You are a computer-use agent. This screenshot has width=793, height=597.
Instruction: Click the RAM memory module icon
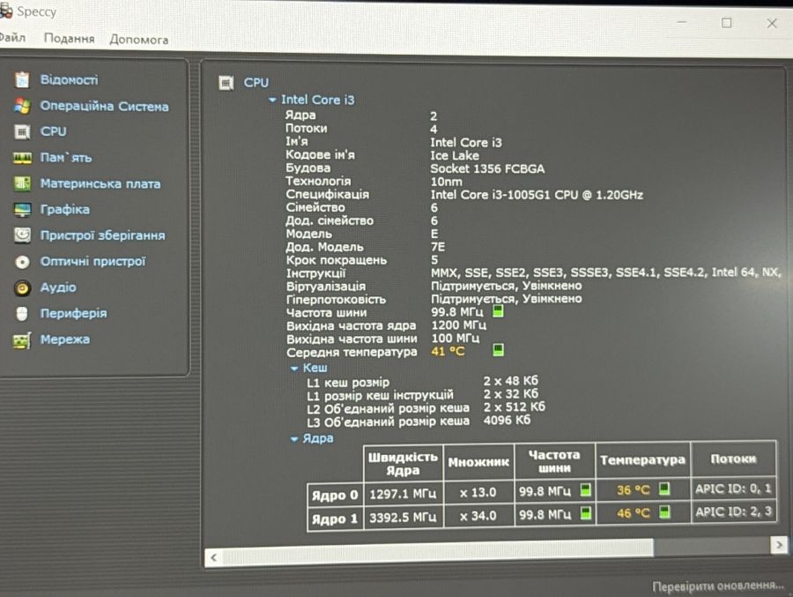pyautogui.click(x=22, y=158)
